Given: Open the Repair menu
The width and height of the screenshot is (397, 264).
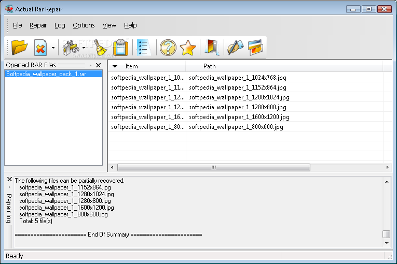Looking at the screenshot, I should pyautogui.click(x=38, y=25).
